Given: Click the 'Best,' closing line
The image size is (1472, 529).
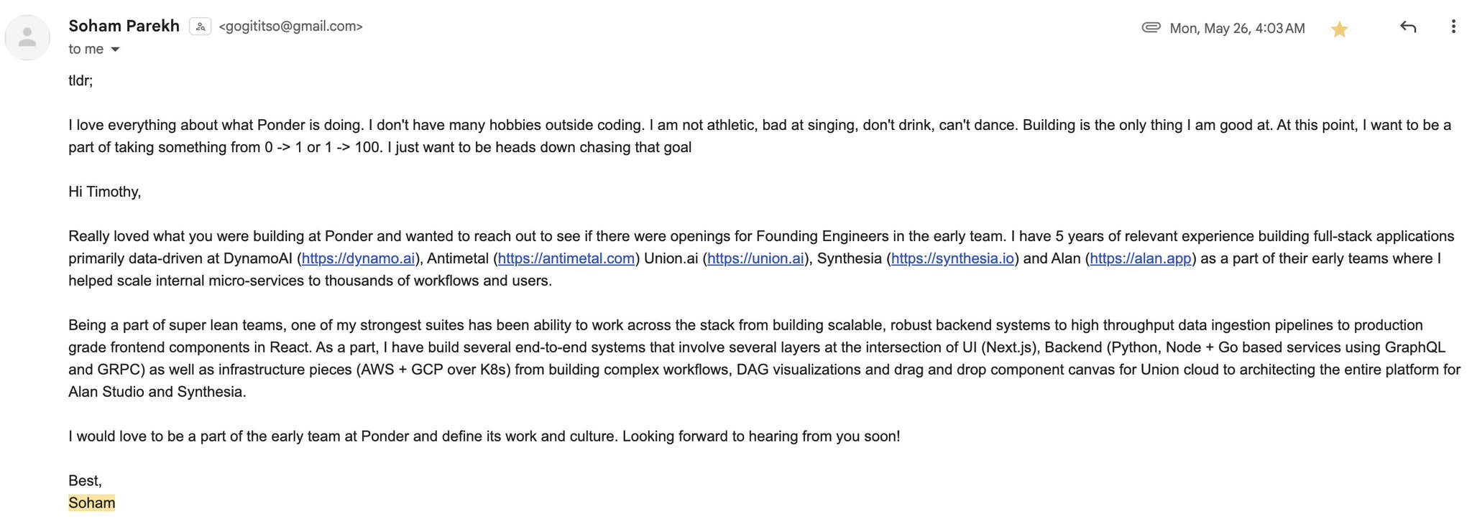Looking at the screenshot, I should pyautogui.click(x=85, y=481).
